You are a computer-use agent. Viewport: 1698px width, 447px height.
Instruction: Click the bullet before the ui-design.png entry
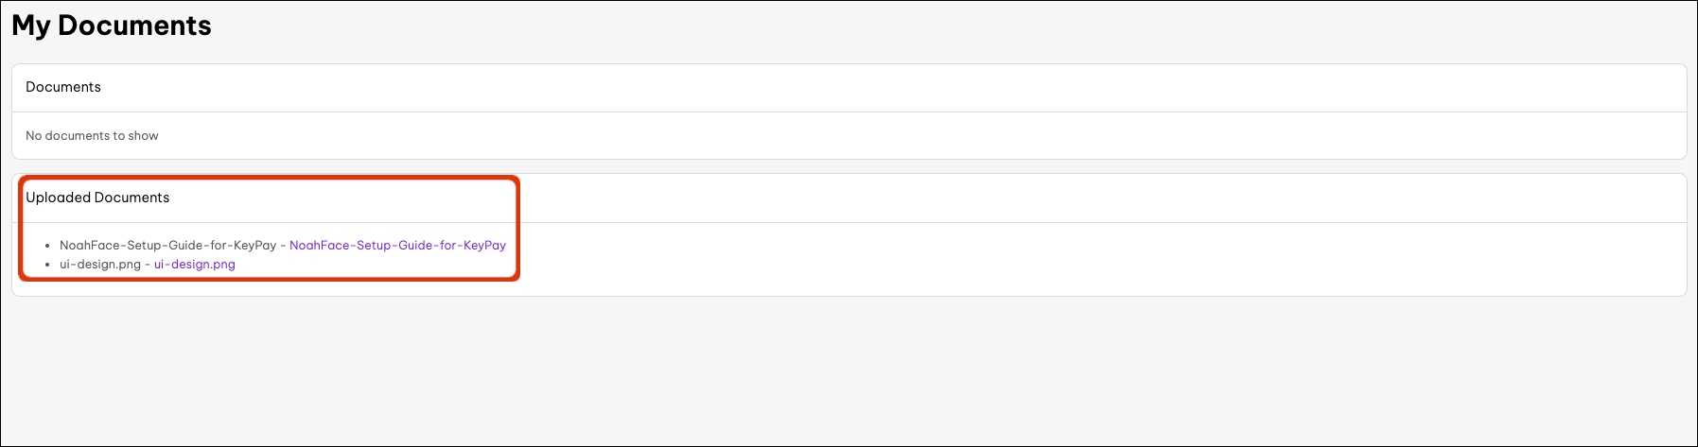[x=47, y=265]
